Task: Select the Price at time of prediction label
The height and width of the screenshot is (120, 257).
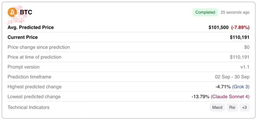Action: (34, 57)
